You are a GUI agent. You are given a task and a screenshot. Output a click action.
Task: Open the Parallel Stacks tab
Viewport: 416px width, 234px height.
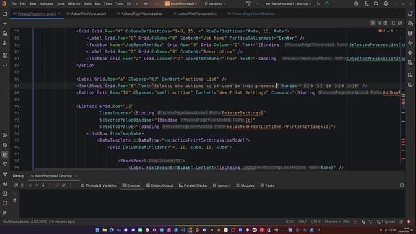tap(192, 185)
